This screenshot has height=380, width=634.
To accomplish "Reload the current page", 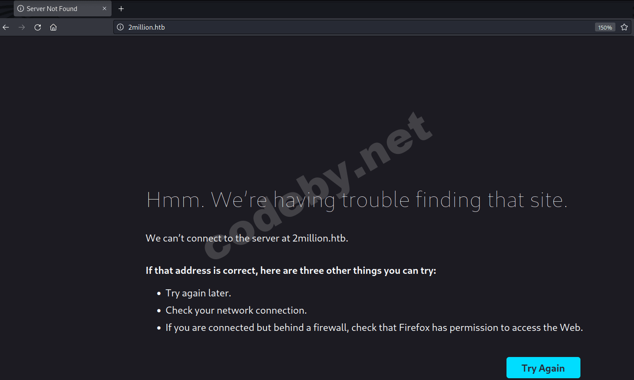I will point(38,27).
